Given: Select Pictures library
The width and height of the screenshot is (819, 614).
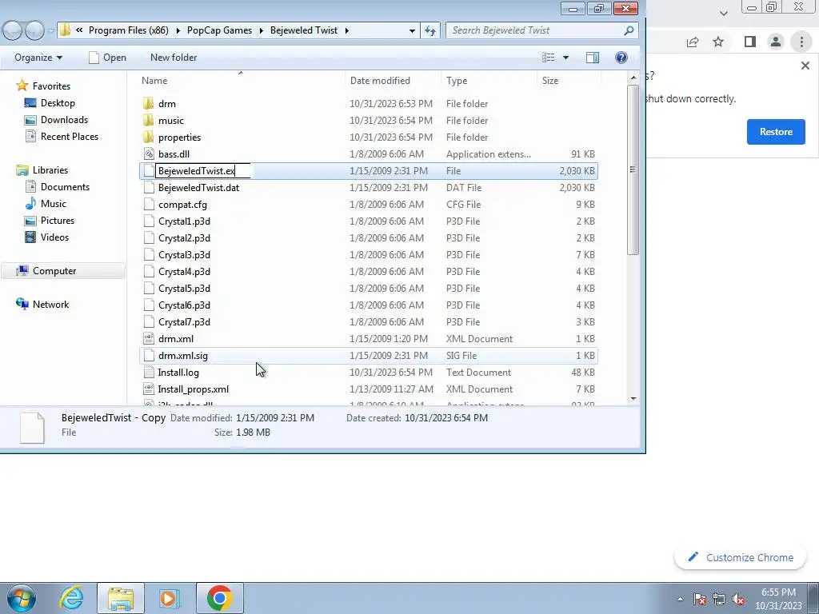Looking at the screenshot, I should 58,221.
